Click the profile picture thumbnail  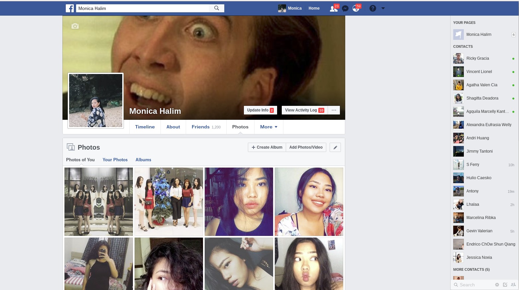pos(96,101)
